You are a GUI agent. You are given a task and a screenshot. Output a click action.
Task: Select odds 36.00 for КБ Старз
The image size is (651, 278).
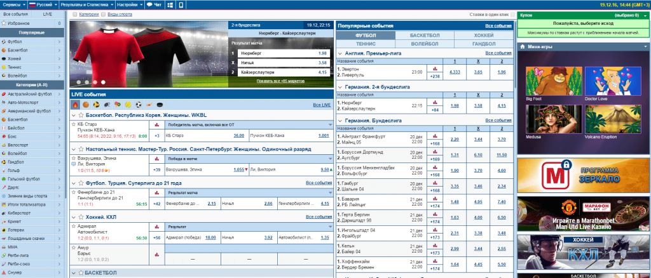point(239,135)
